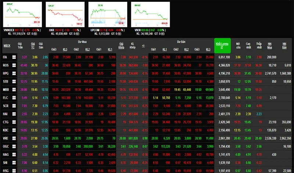
Task: Sort by the +/- change column header
Action: point(143,46)
